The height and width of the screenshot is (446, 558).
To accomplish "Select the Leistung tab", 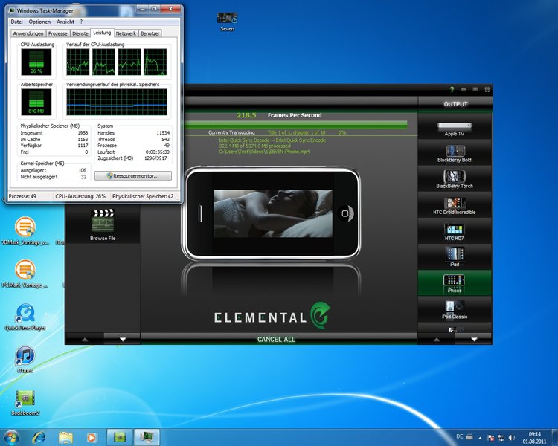I will coord(102,33).
